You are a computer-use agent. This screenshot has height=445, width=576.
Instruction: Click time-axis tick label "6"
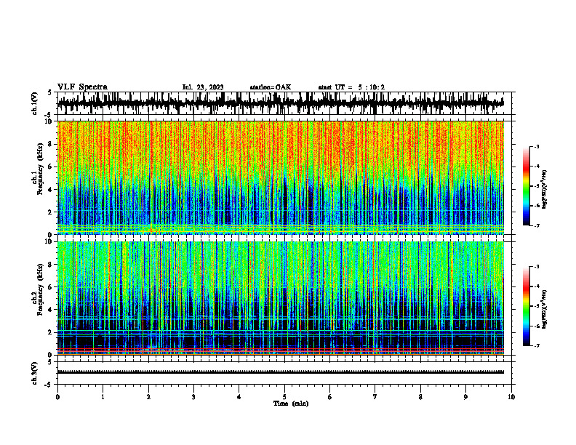[x=330, y=397]
